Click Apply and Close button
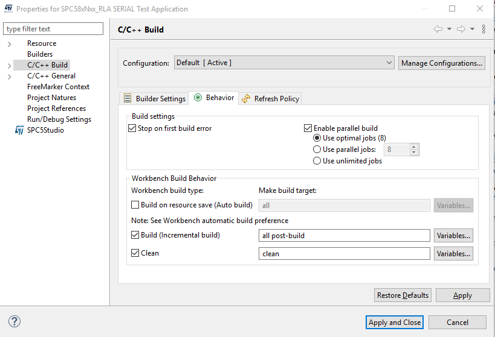Image resolution: width=495 pixels, height=337 pixels. click(x=394, y=322)
